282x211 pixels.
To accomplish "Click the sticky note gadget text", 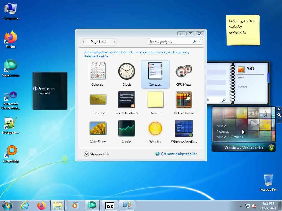I will (242, 27).
